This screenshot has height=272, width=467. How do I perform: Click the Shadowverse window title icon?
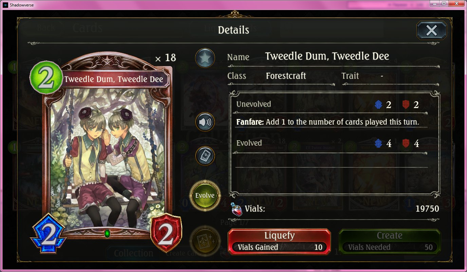pos(4,5)
